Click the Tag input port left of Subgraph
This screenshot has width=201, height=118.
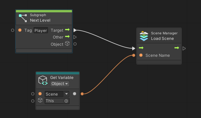(x=12, y=30)
